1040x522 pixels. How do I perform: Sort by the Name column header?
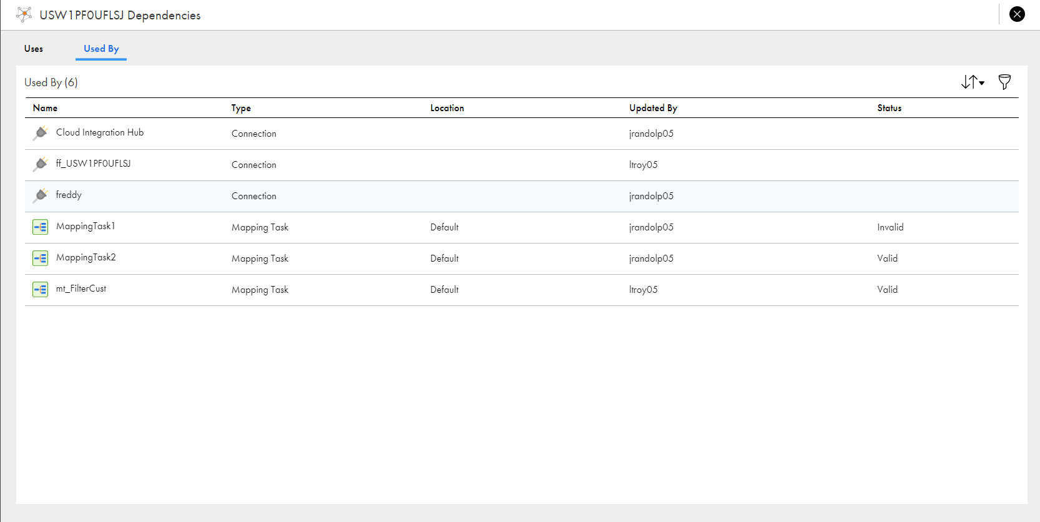pos(45,108)
